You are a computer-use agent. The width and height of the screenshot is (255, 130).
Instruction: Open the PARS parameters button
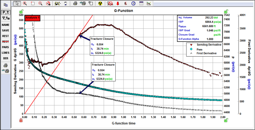[5, 47]
